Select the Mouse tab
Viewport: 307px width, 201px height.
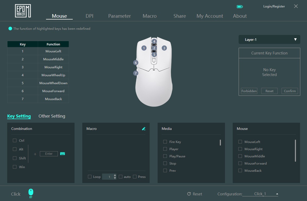point(59,16)
